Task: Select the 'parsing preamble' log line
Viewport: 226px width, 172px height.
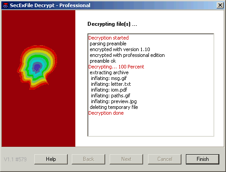Action: pos(108,44)
